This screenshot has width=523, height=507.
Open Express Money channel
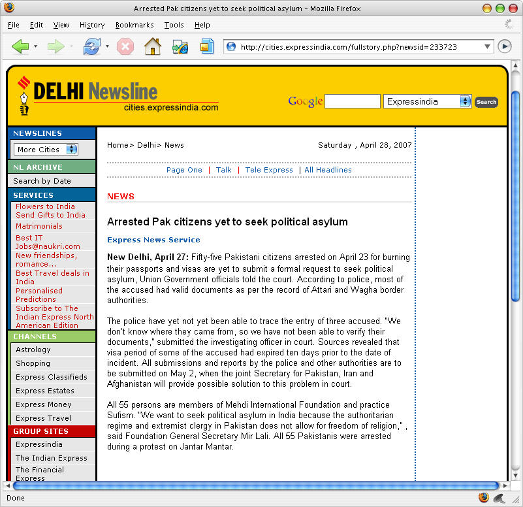click(x=44, y=404)
